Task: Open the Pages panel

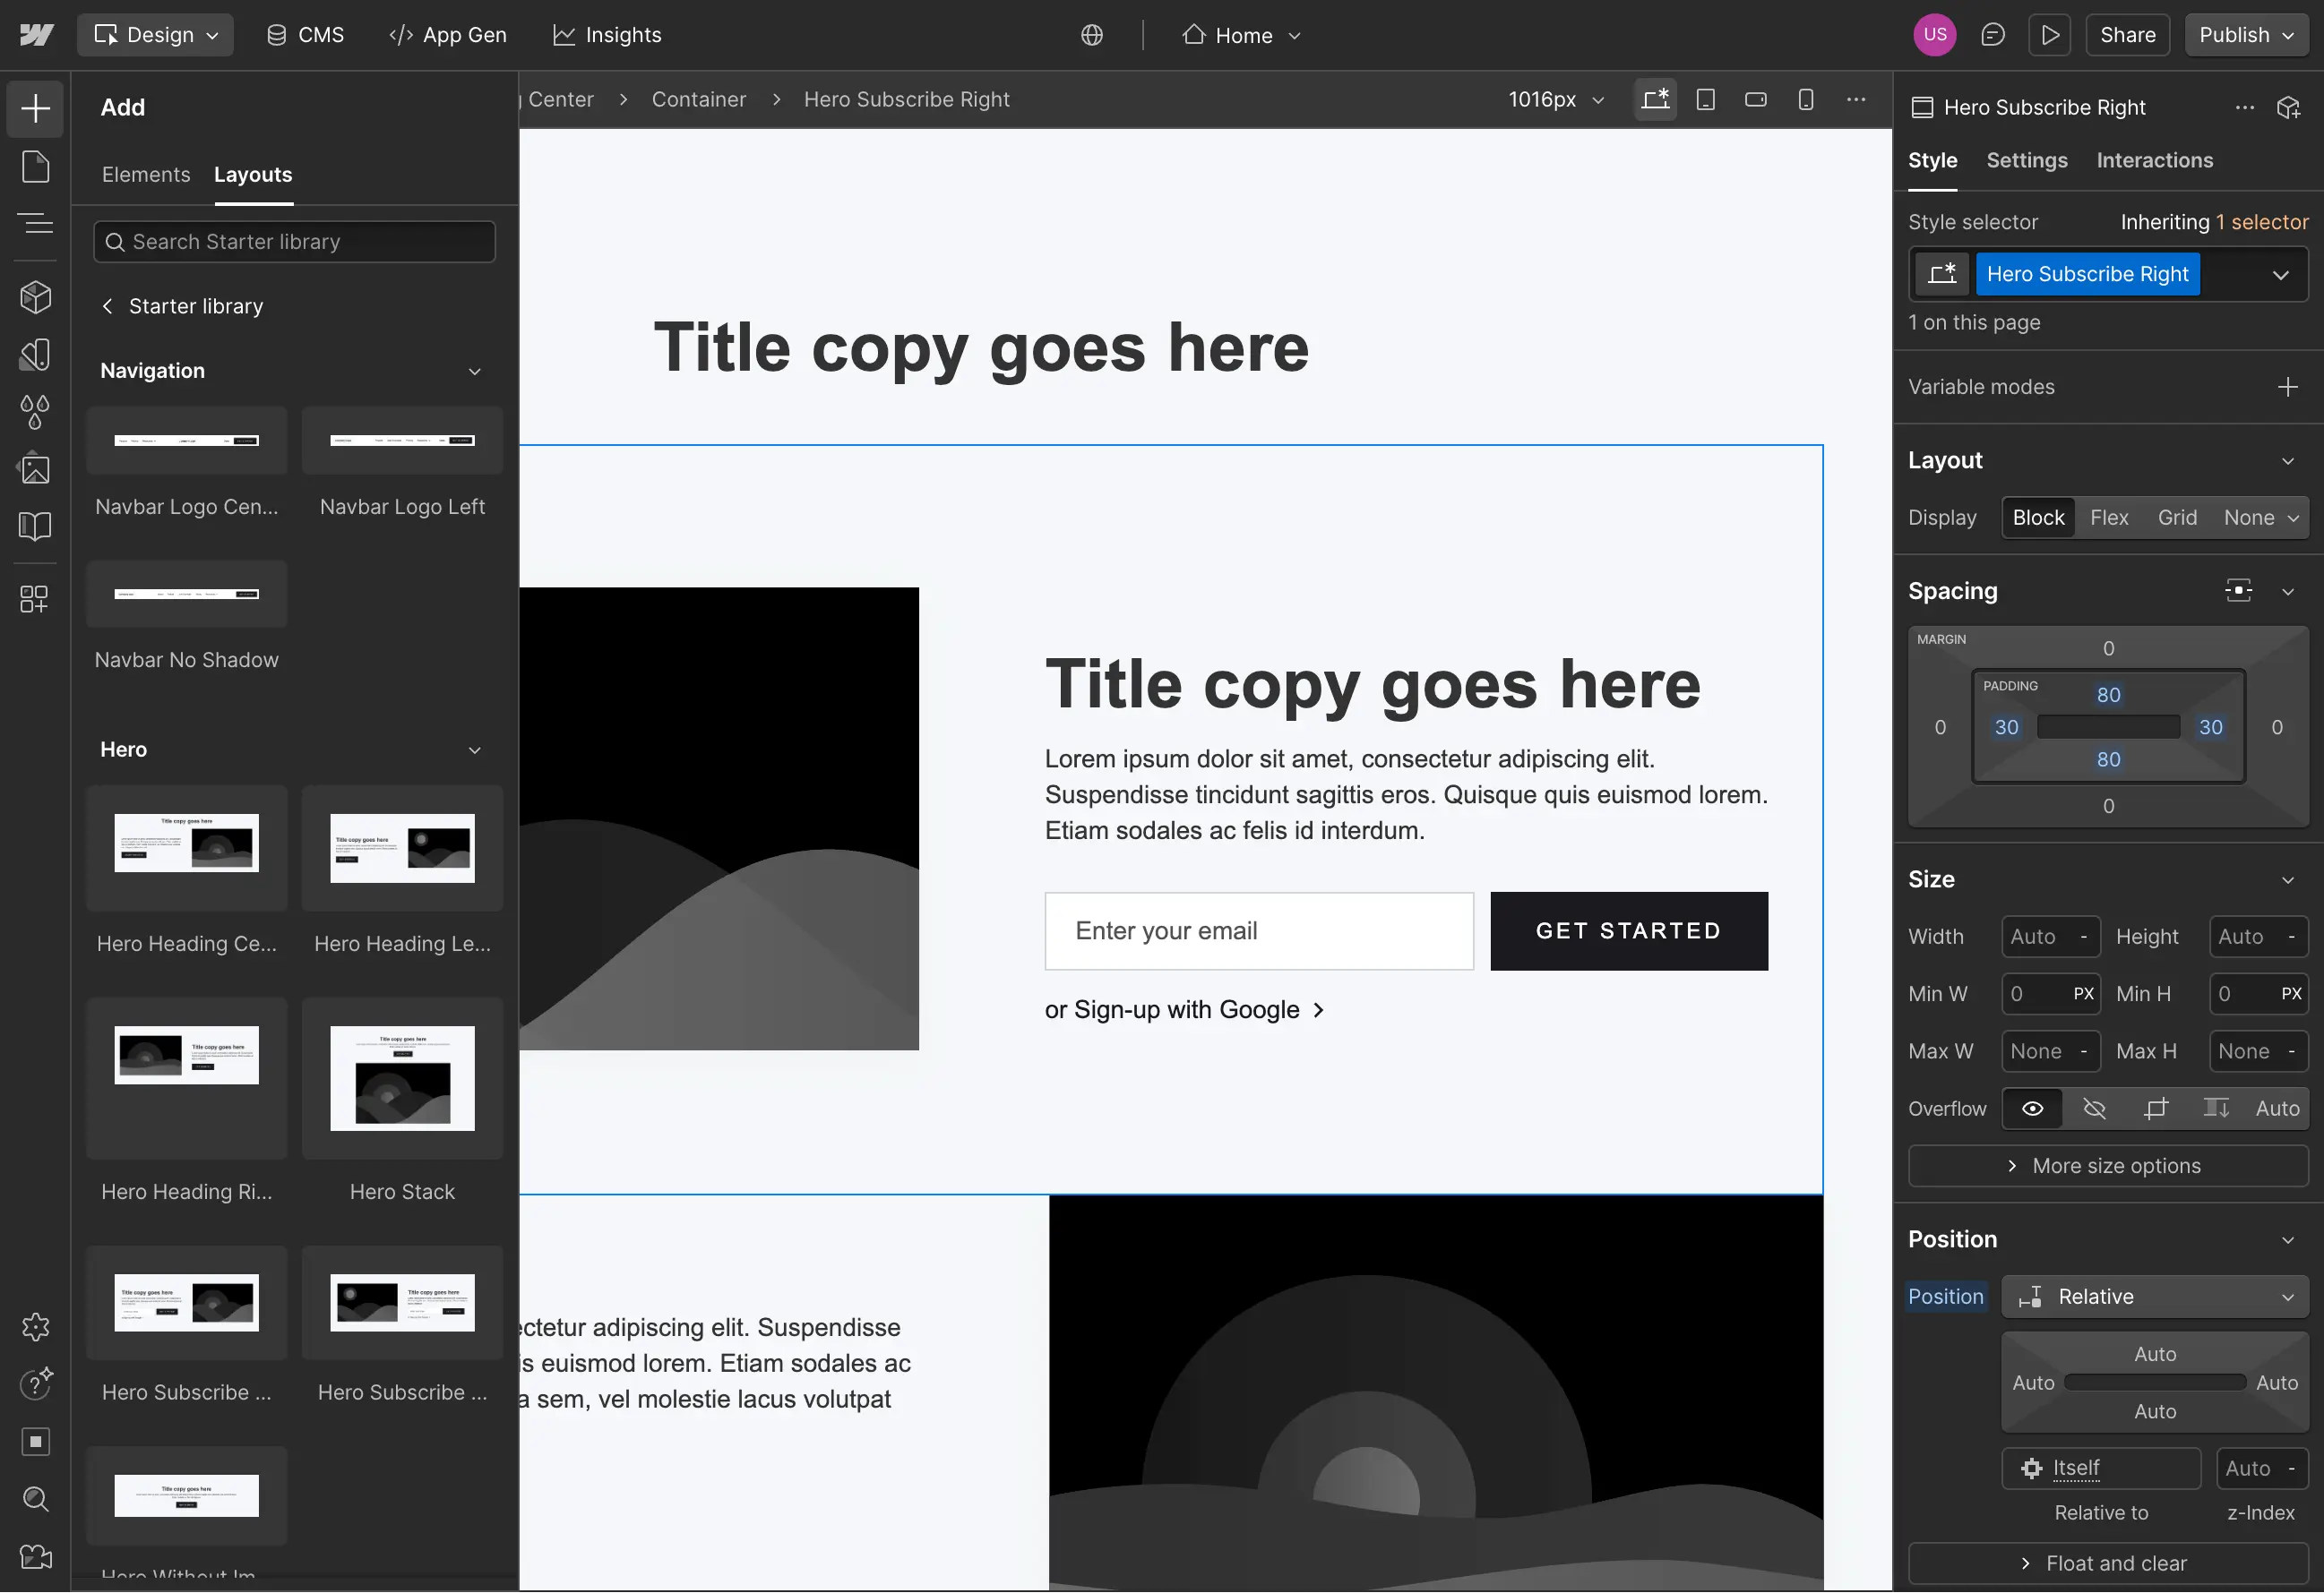Action: pyautogui.click(x=34, y=166)
